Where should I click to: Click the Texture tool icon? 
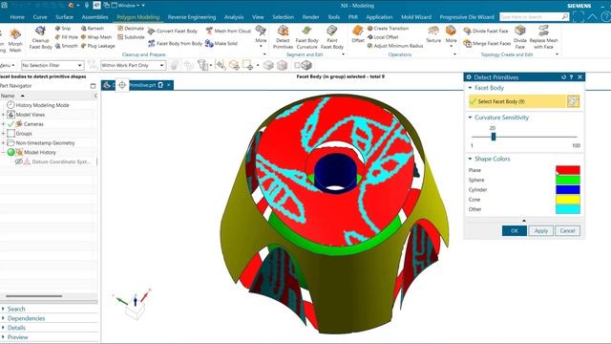click(433, 34)
